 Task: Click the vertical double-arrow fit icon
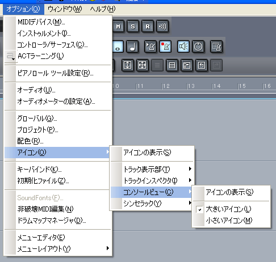point(127,65)
